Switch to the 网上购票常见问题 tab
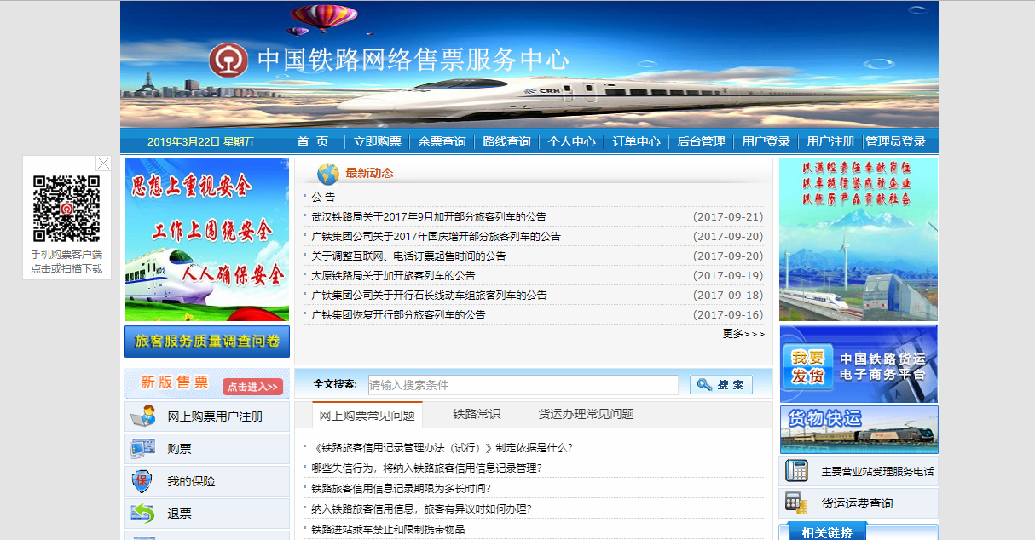 (x=367, y=415)
